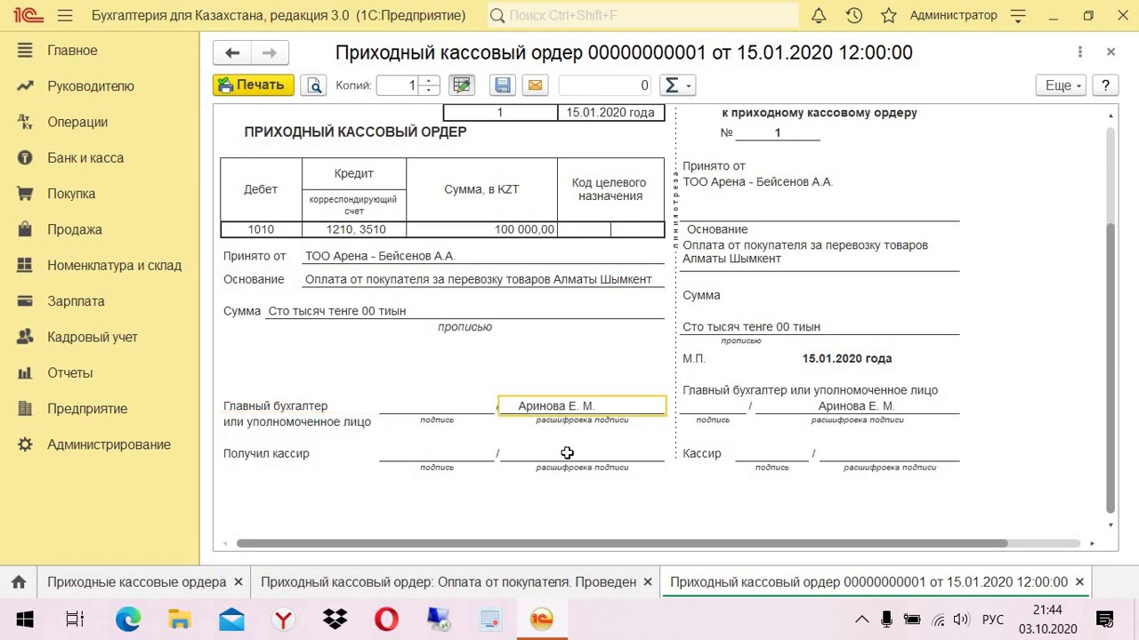The height and width of the screenshot is (640, 1139).
Task: Open favorites star icon
Action: coord(888,15)
